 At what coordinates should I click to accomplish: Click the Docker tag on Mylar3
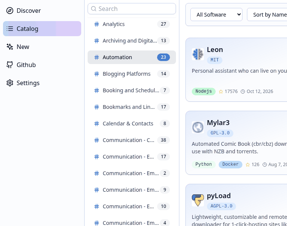click(x=230, y=164)
